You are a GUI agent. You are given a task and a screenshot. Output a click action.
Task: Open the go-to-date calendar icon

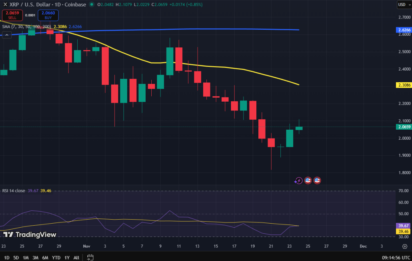point(90,257)
